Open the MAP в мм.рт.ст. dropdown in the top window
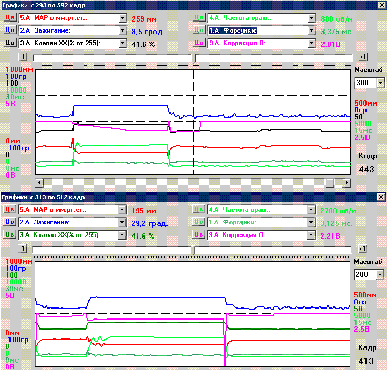 point(123,17)
